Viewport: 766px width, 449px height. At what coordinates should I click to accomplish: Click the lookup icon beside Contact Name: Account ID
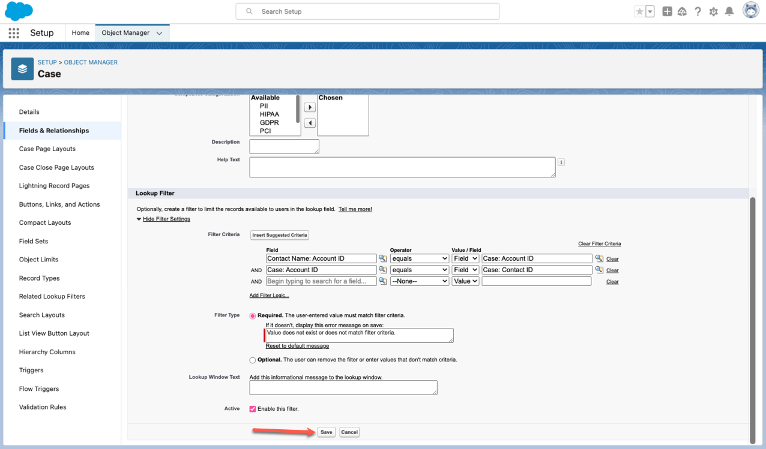pos(382,258)
